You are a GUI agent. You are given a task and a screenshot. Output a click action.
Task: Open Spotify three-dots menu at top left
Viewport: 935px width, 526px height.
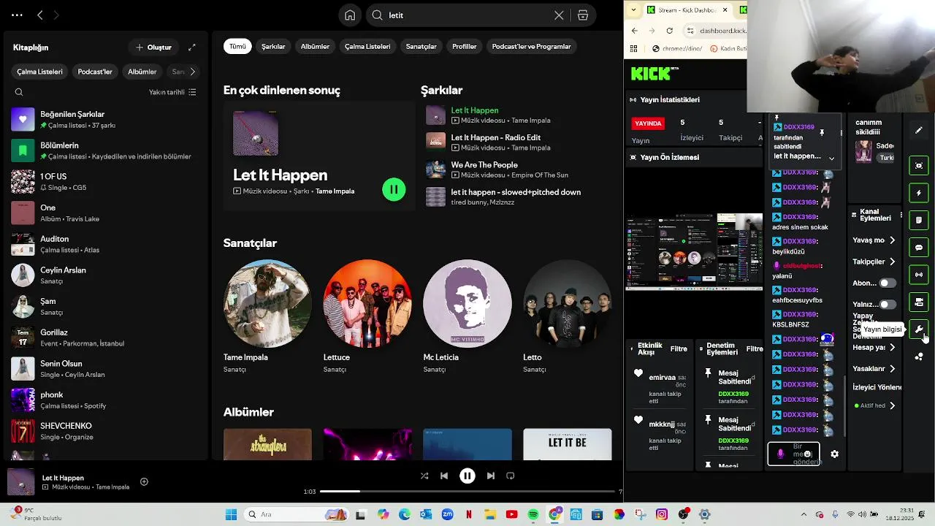[17, 15]
